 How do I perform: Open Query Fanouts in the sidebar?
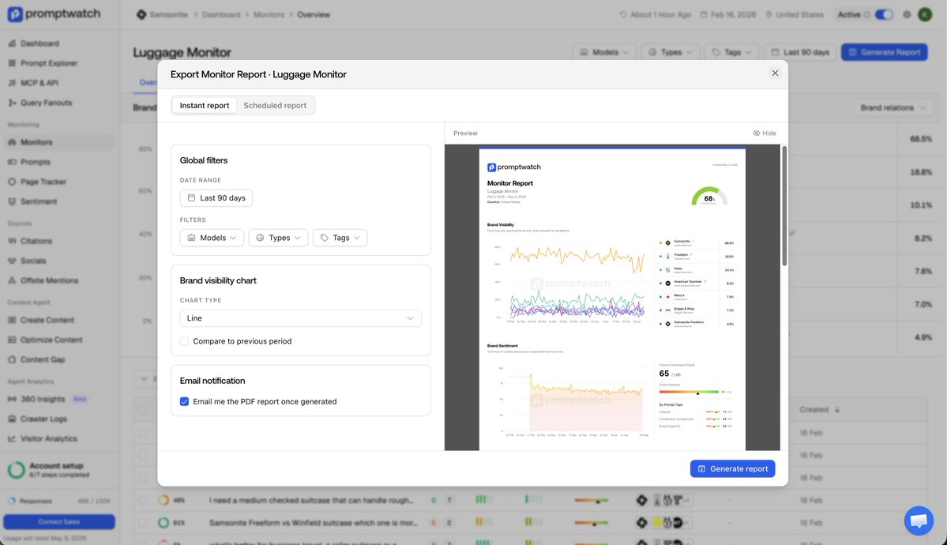coord(46,103)
